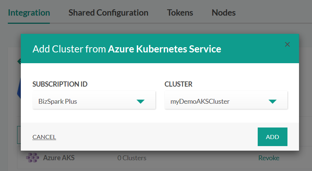This screenshot has width=312, height=171.
Task: Click the CANCEL link
Action: (44, 137)
